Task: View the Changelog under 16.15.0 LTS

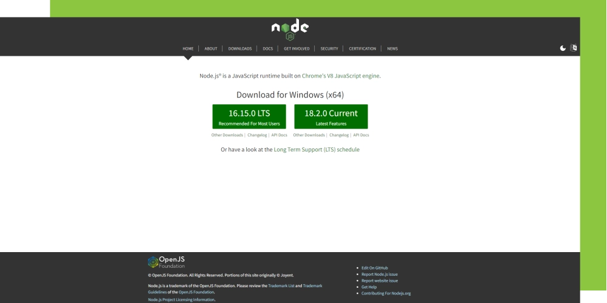Action: (257, 135)
